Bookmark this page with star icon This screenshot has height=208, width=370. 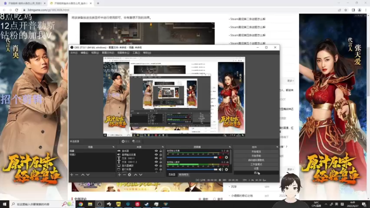(x=345, y=10)
